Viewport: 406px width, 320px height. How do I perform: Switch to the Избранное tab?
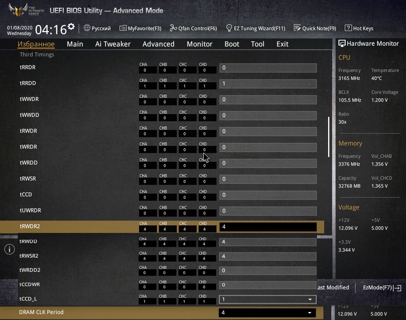pyautogui.click(x=36, y=44)
